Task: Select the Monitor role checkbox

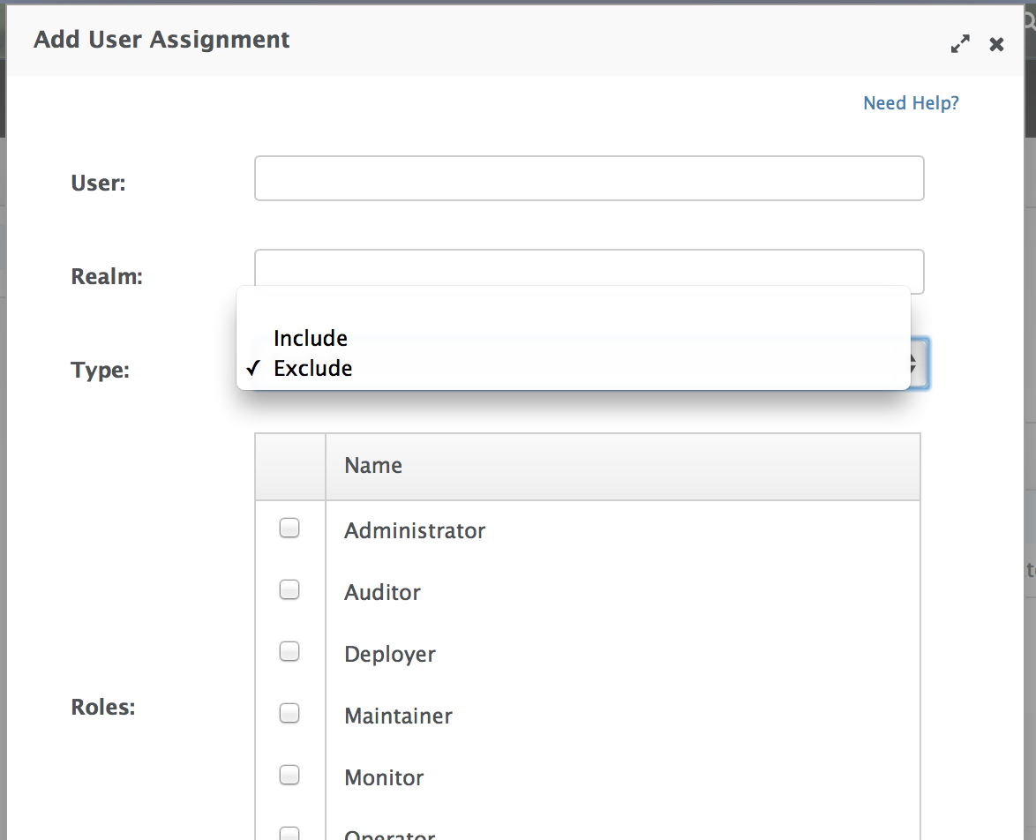Action: pos(289,775)
